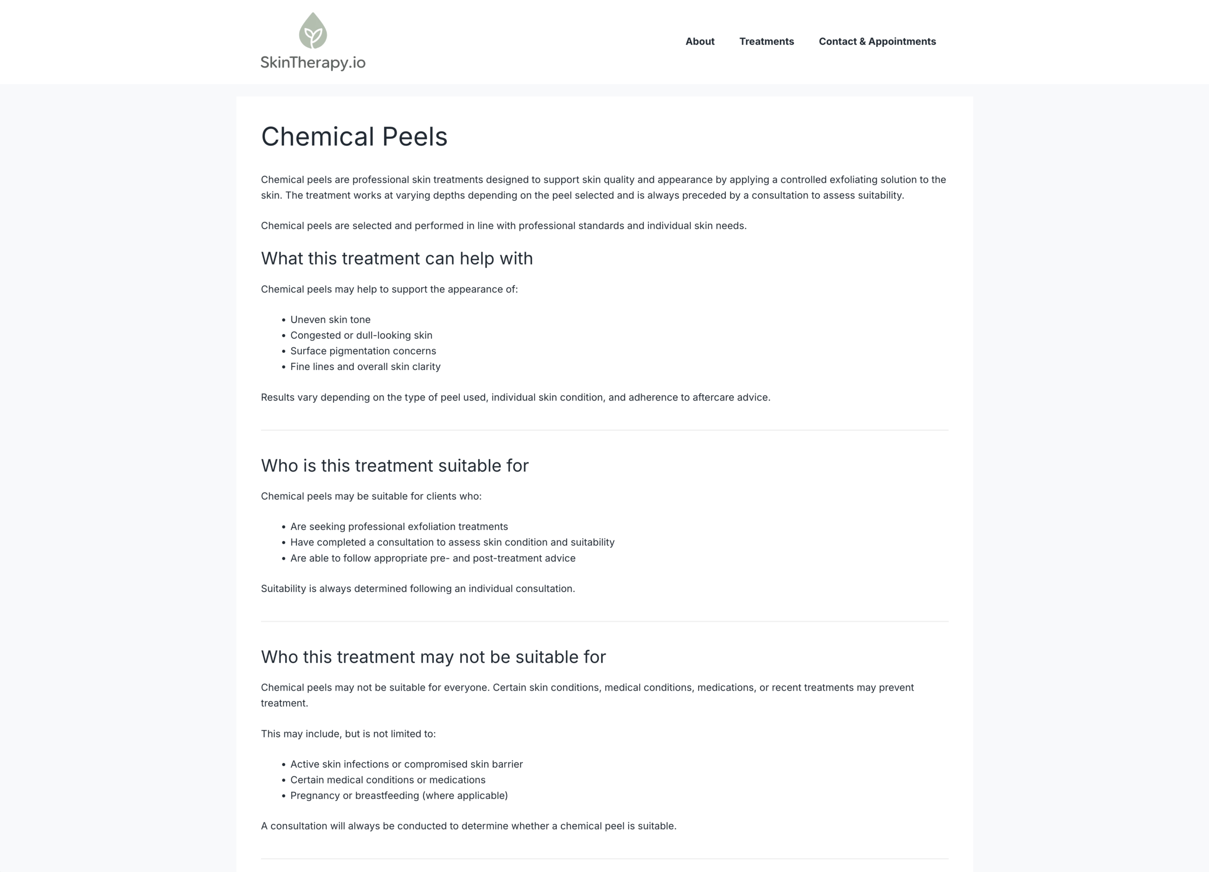Open the About page
Viewport: 1209px width, 872px height.
tap(699, 42)
